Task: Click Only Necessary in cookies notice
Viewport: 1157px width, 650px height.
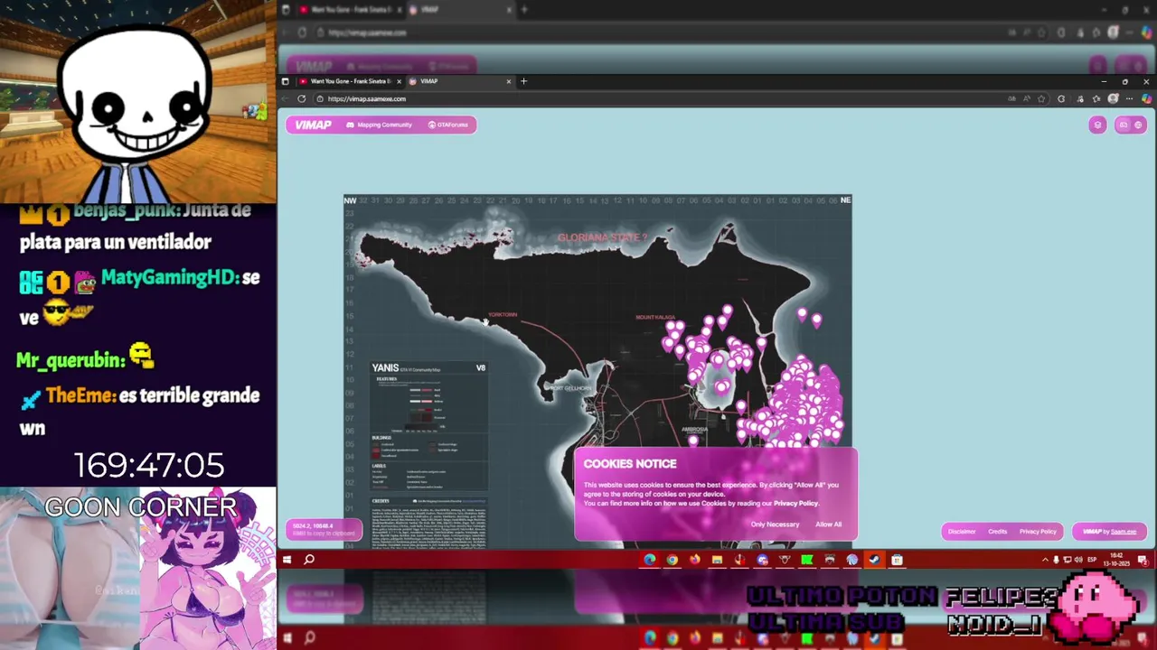Action: click(x=775, y=525)
